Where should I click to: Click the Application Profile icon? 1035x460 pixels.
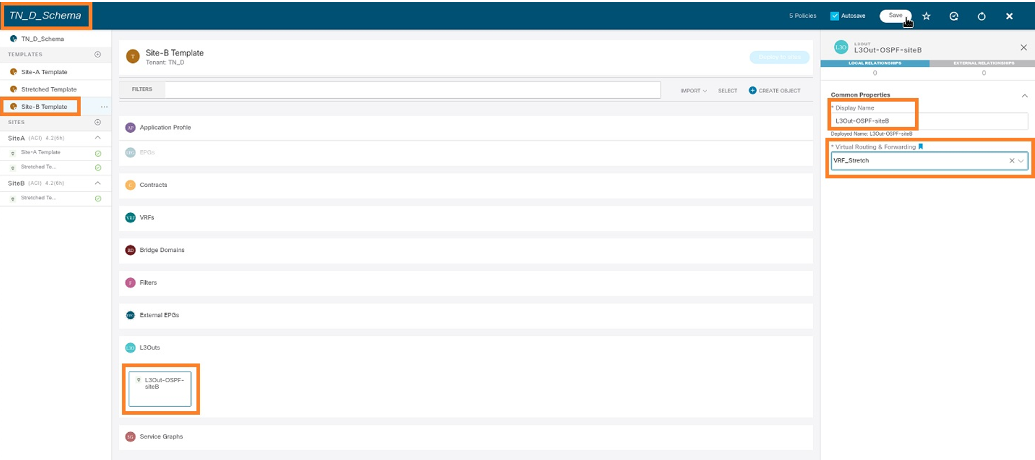(130, 128)
